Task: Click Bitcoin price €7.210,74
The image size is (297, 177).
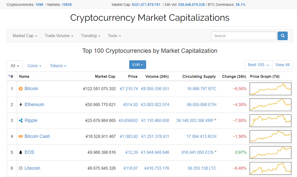Action: pyautogui.click(x=129, y=88)
